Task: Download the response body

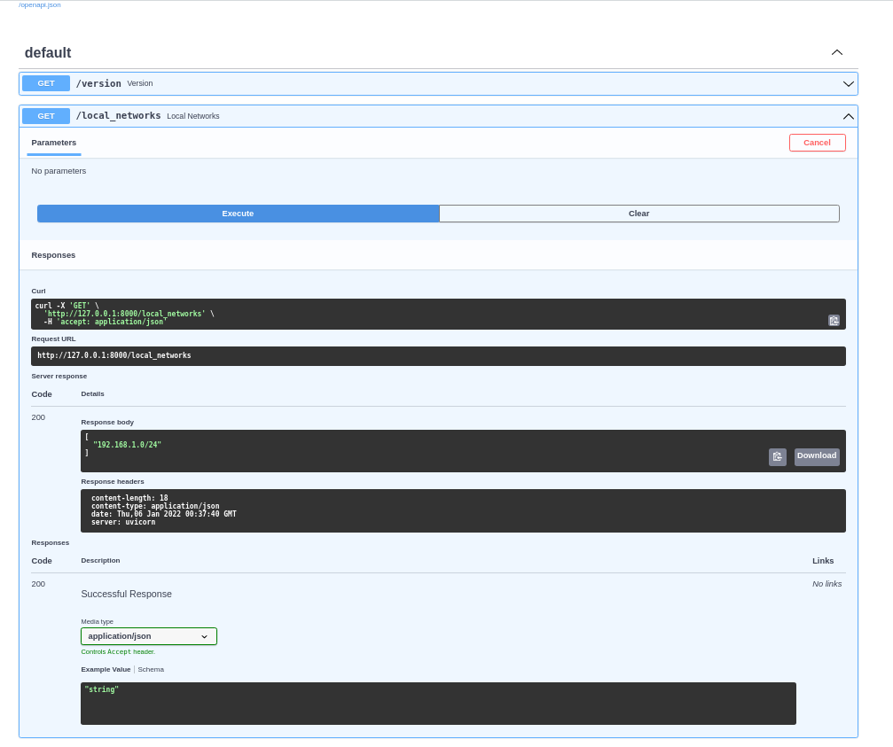Action: point(816,456)
